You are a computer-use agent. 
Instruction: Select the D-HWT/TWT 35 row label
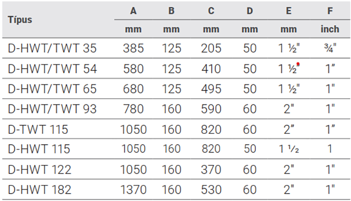click(x=53, y=49)
